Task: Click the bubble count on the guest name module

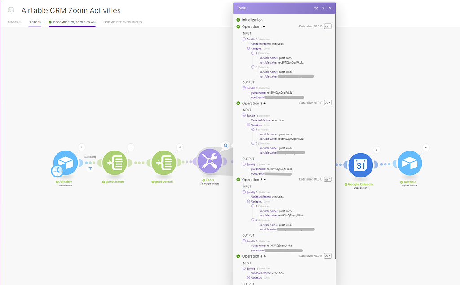Action: pyautogui.click(x=131, y=147)
